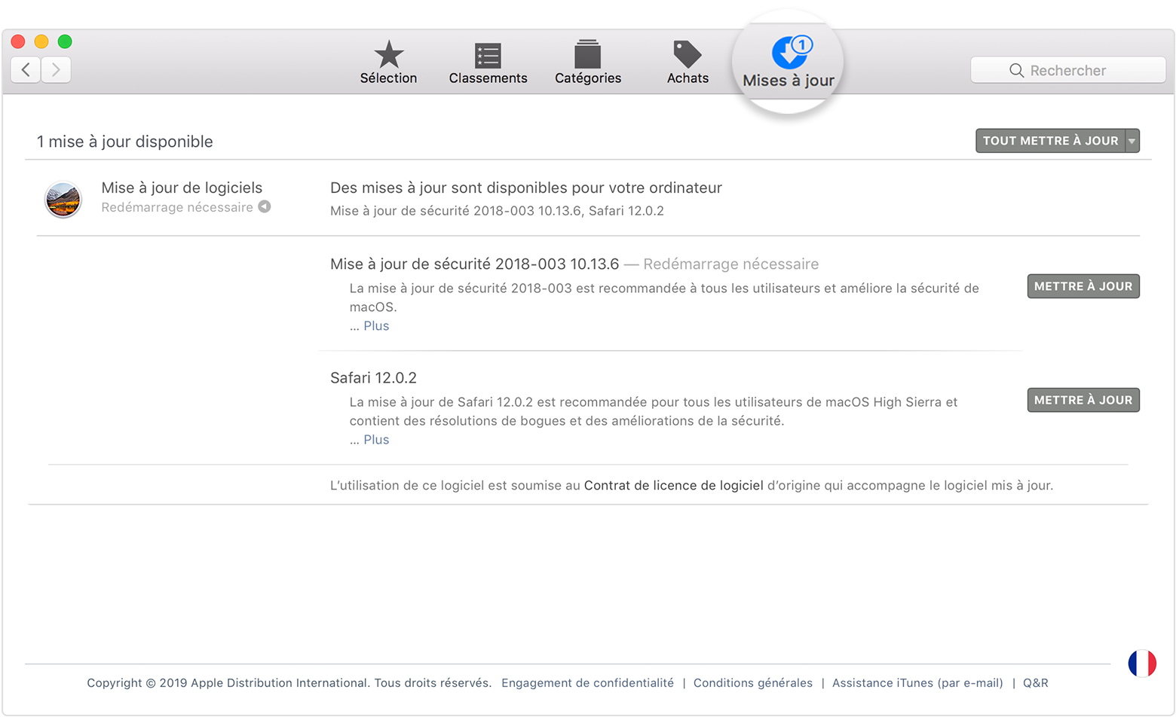Viewport: 1176px width, 717px height.
Task: Open the Achats tag tab
Action: coord(688,63)
